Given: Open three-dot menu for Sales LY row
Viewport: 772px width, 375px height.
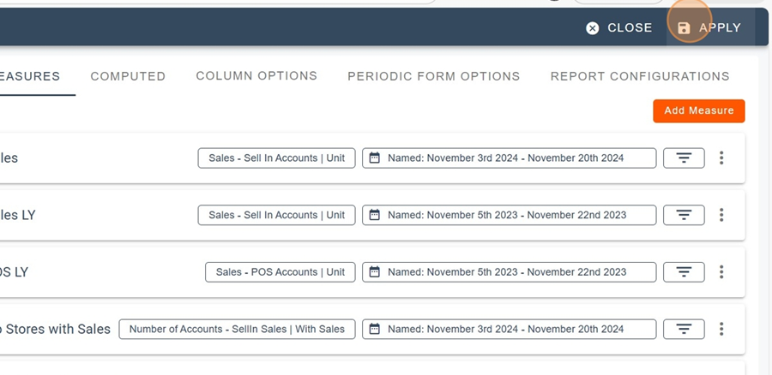Looking at the screenshot, I should 721,215.
